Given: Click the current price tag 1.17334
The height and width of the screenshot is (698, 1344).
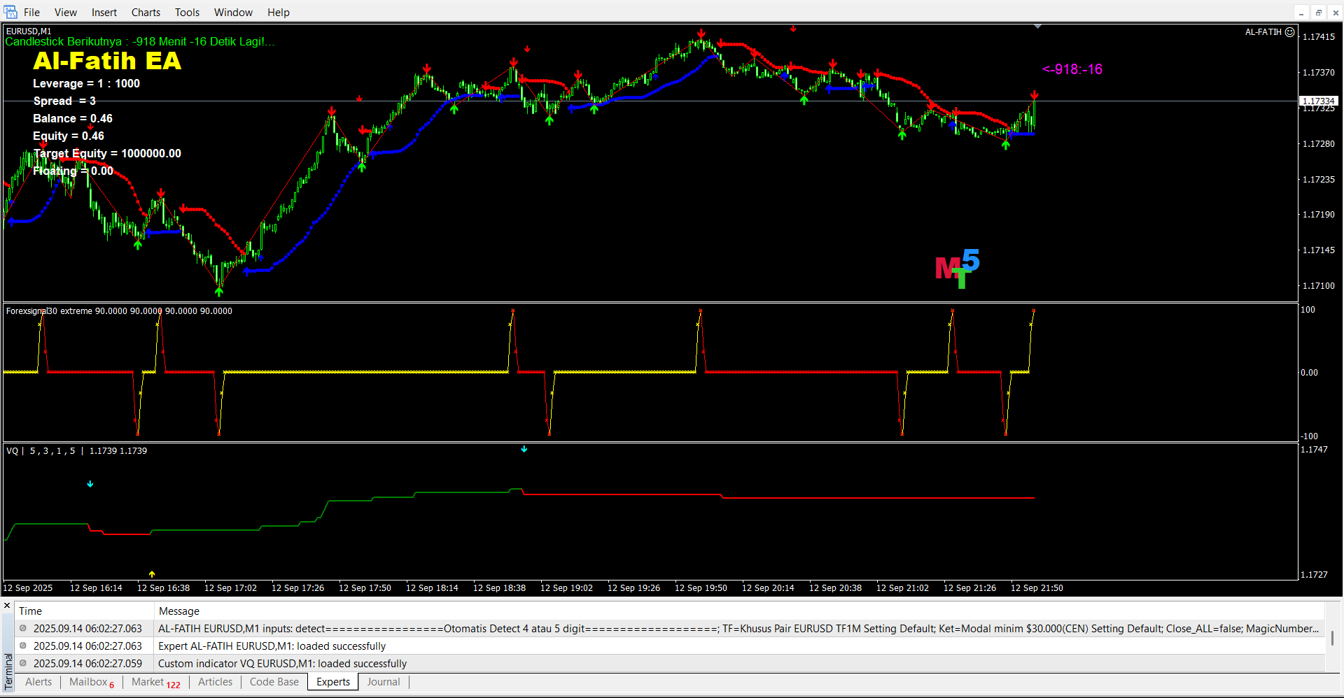Looking at the screenshot, I should pyautogui.click(x=1318, y=101).
